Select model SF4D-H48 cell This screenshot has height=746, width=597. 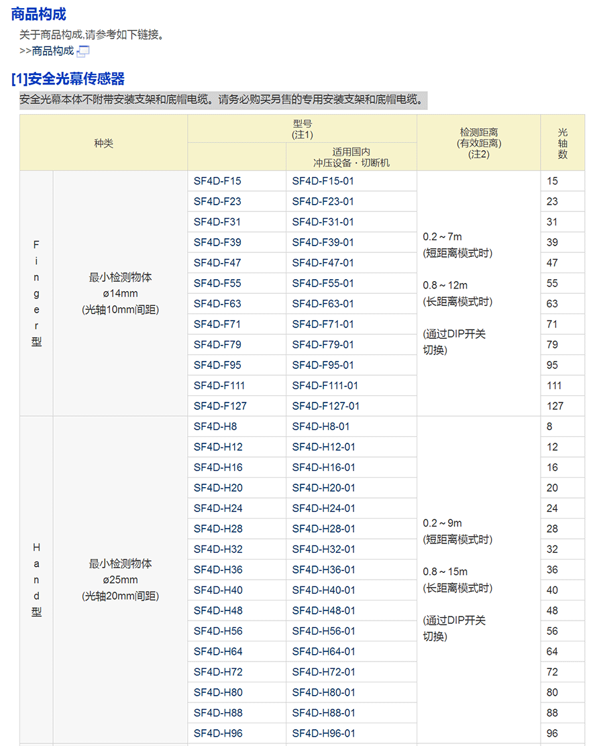click(x=218, y=610)
